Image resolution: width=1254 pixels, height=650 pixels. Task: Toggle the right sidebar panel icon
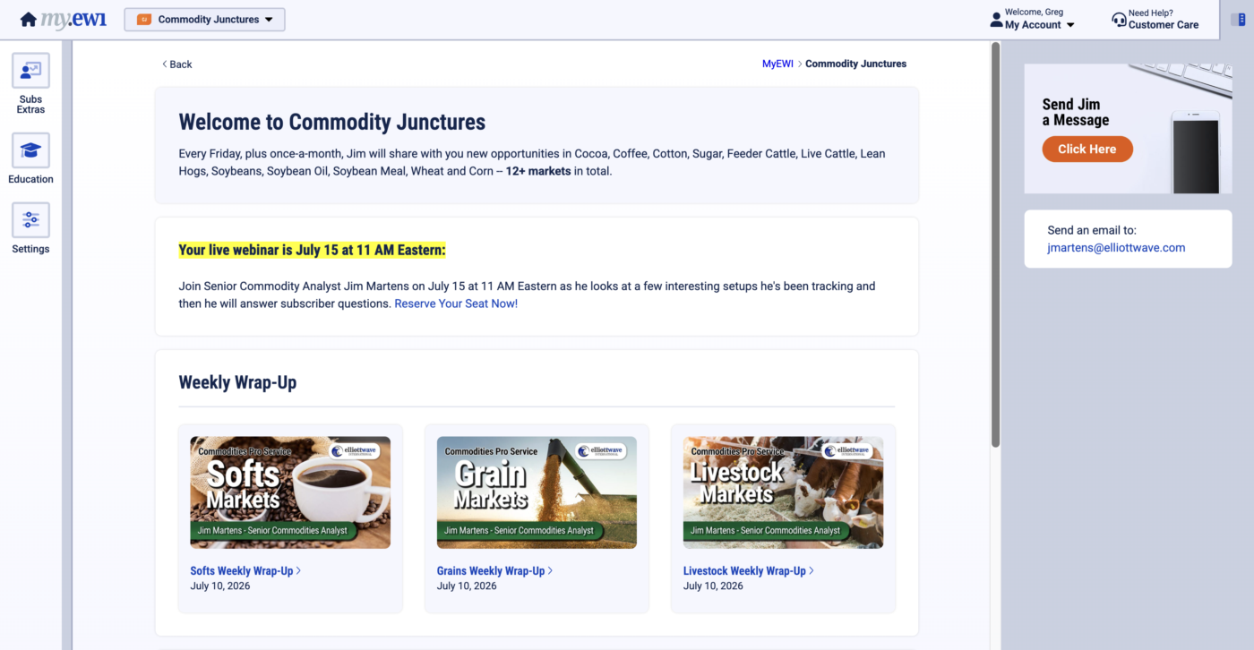point(1238,20)
